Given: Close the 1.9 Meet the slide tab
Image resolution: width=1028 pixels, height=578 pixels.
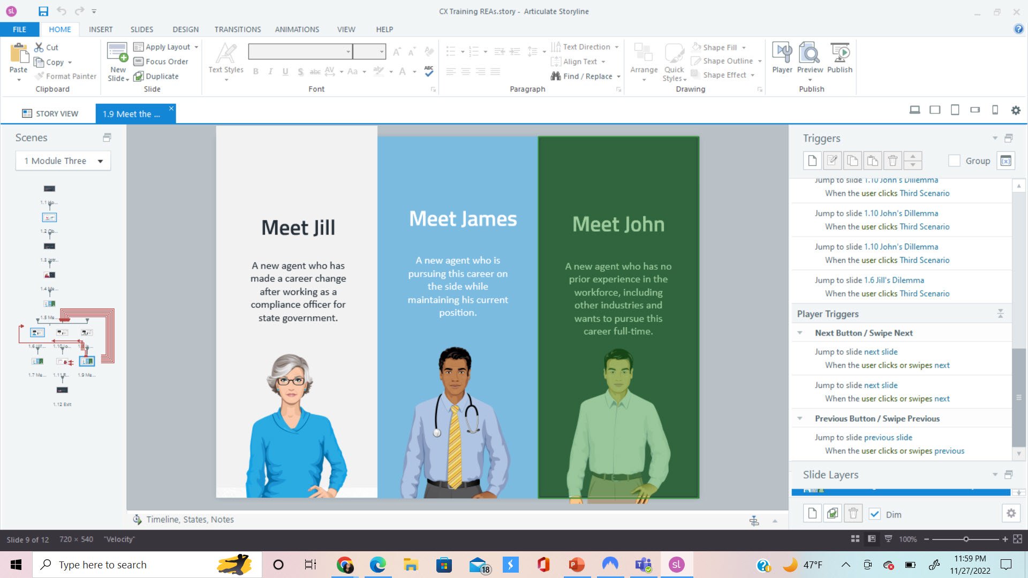Looking at the screenshot, I should [x=171, y=109].
